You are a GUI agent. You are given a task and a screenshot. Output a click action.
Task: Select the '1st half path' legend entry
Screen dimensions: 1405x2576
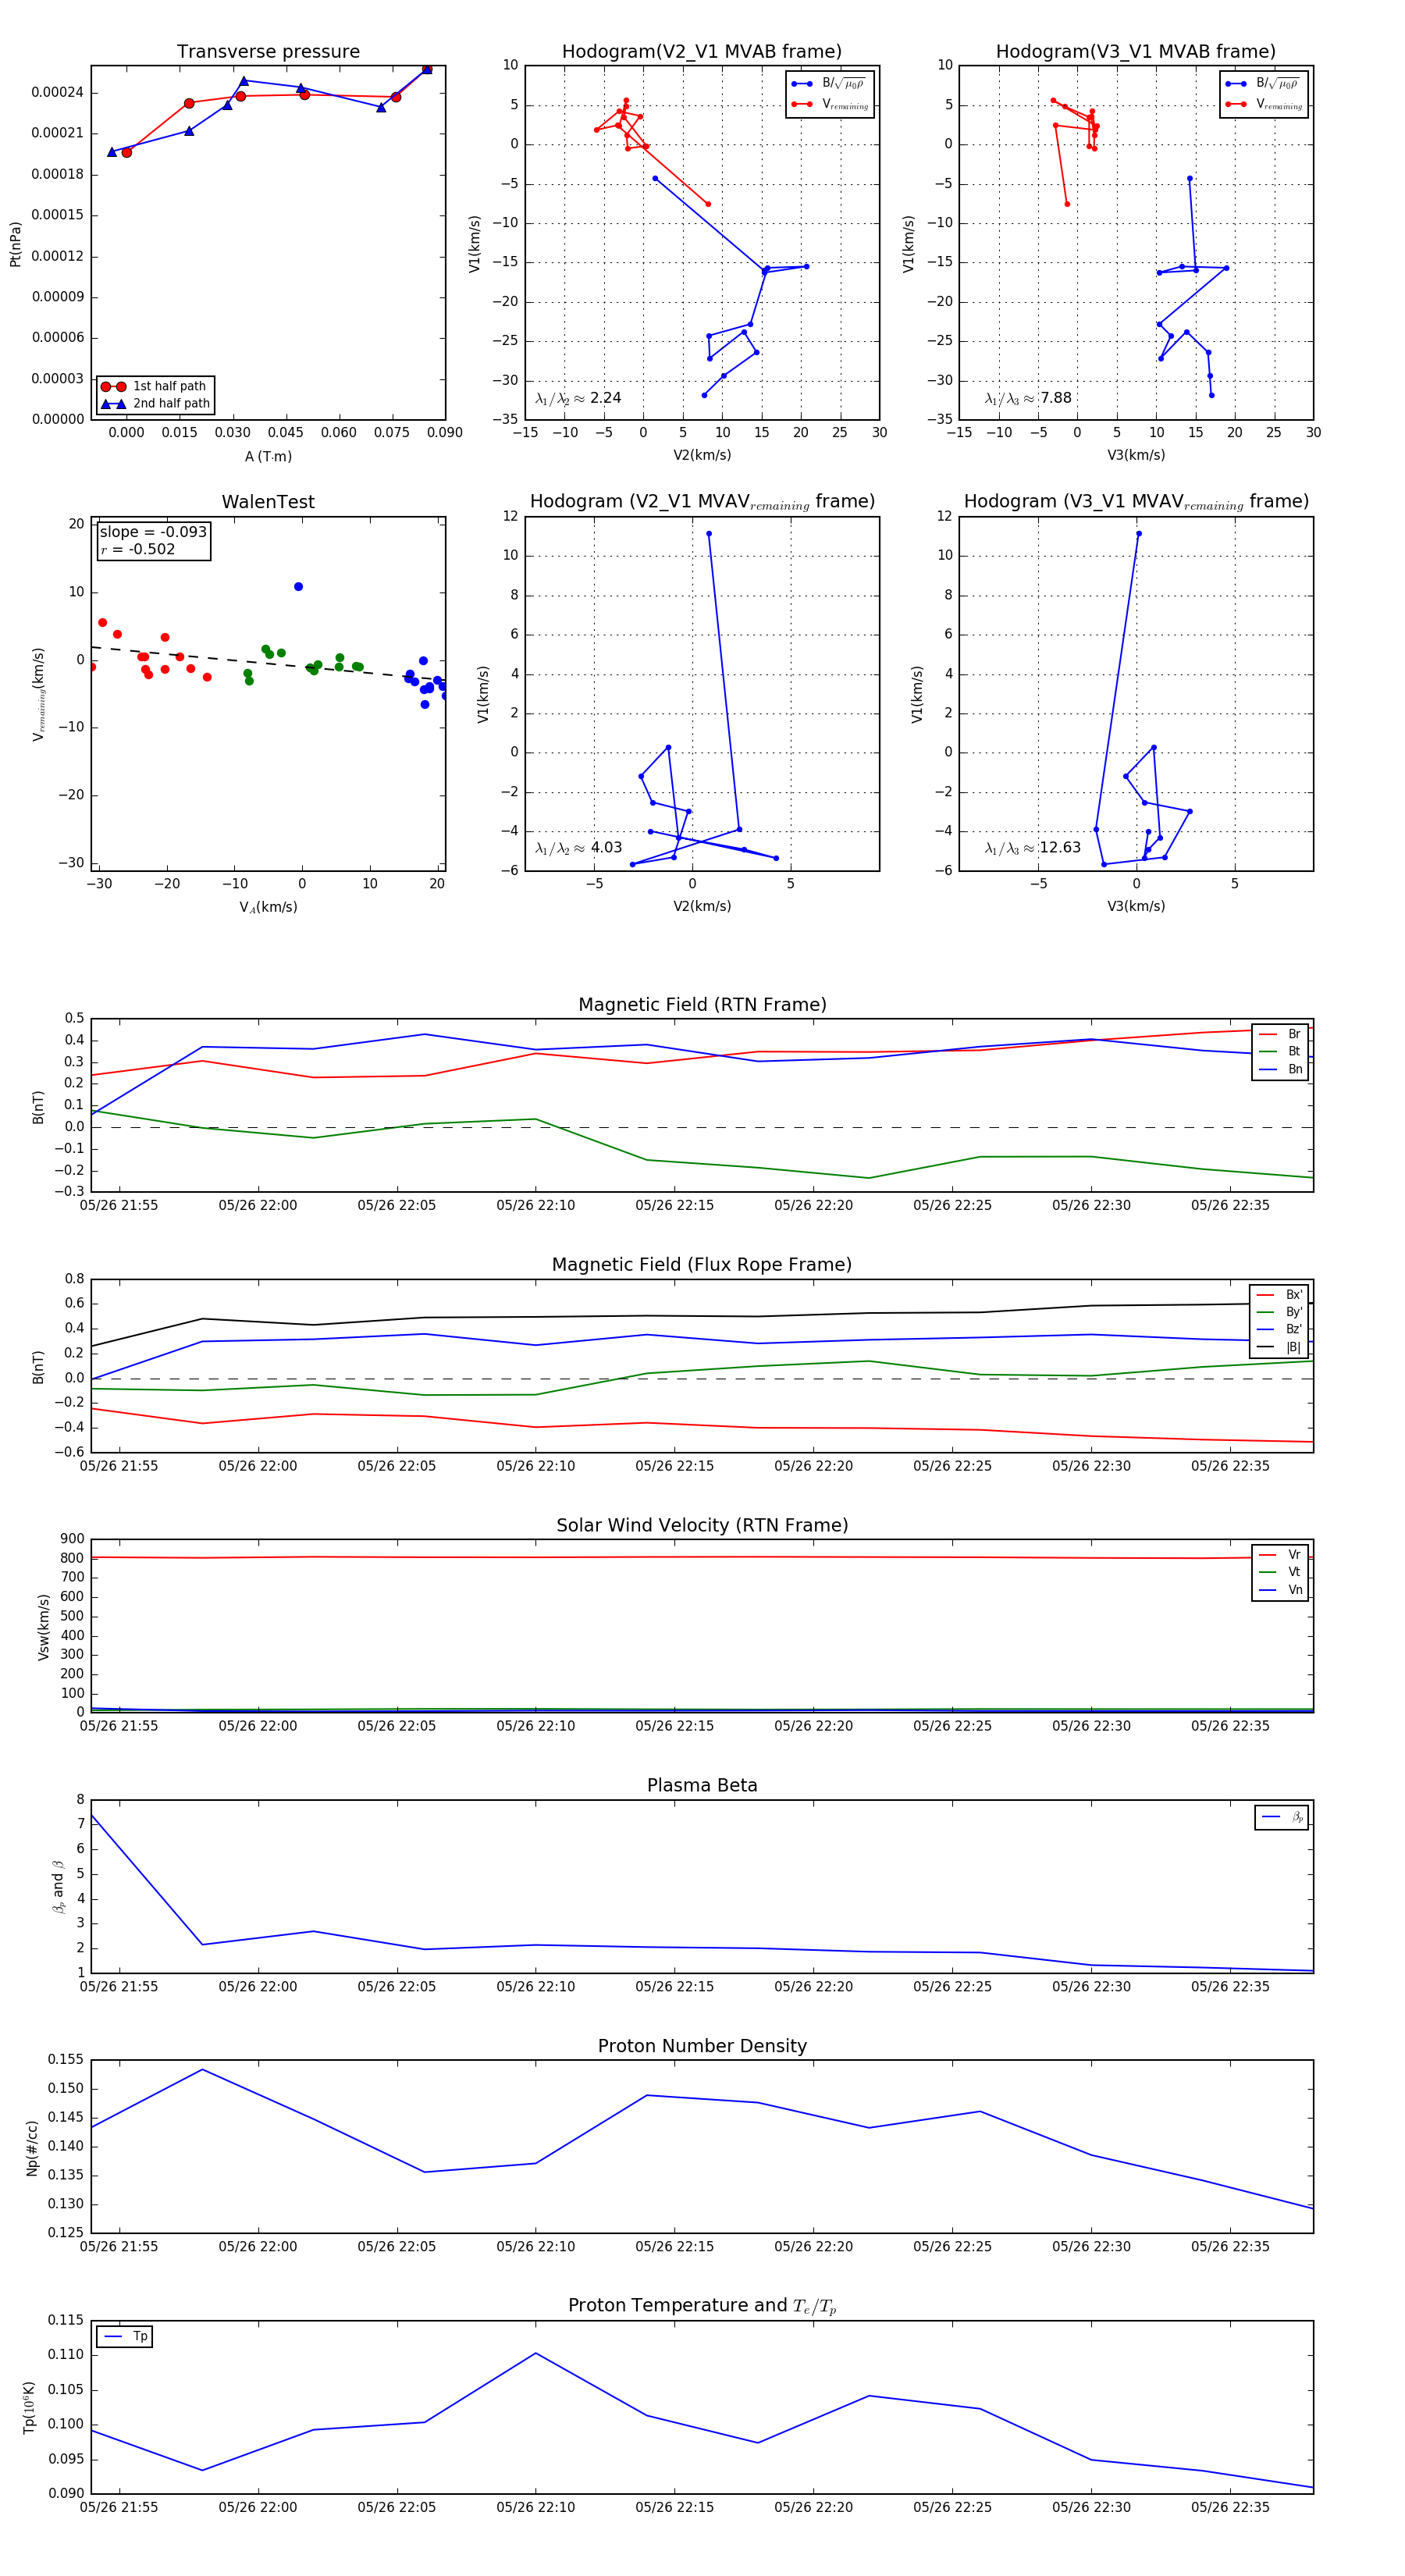coord(155,386)
